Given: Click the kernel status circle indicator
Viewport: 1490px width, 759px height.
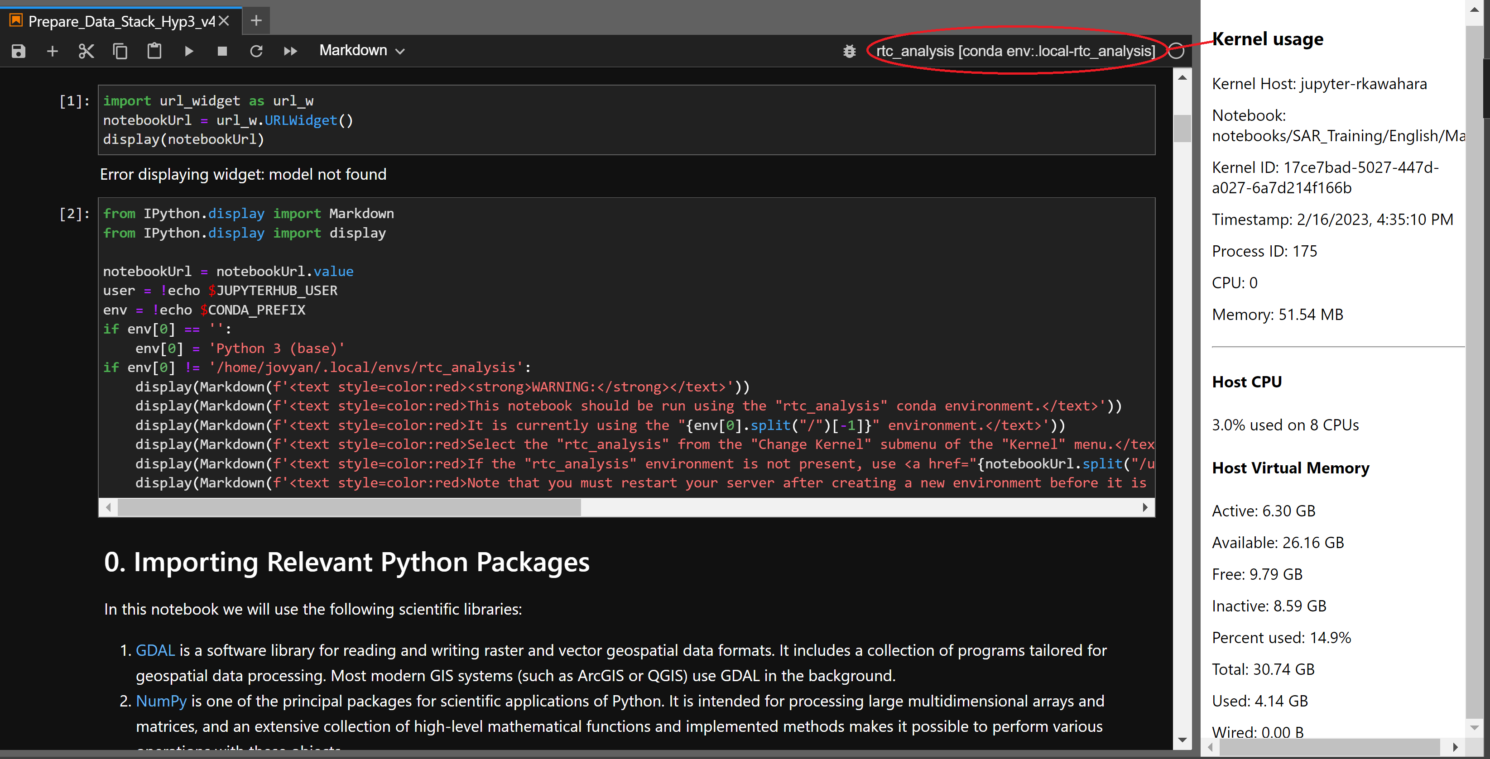Looking at the screenshot, I should (x=1176, y=51).
